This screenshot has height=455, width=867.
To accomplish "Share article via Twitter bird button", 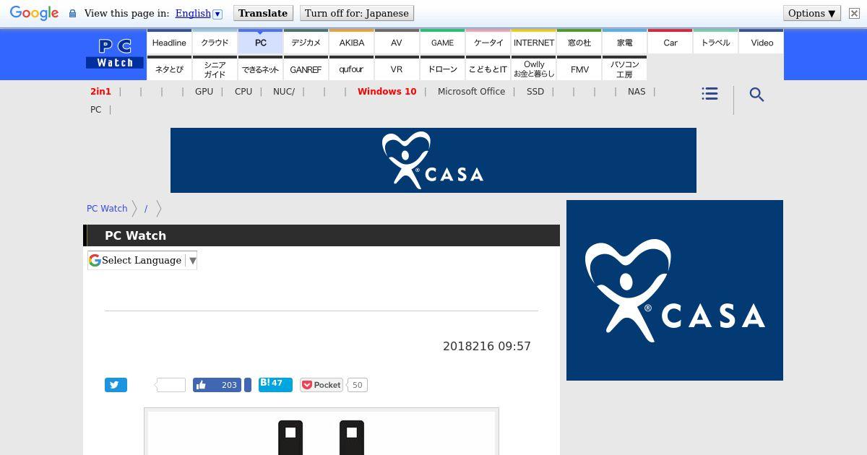I will [x=116, y=385].
